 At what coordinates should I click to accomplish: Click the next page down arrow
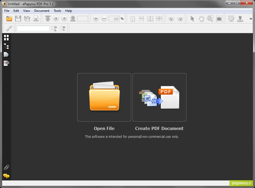pyautogui.click(x=64, y=19)
